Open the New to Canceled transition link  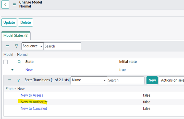click(34, 109)
